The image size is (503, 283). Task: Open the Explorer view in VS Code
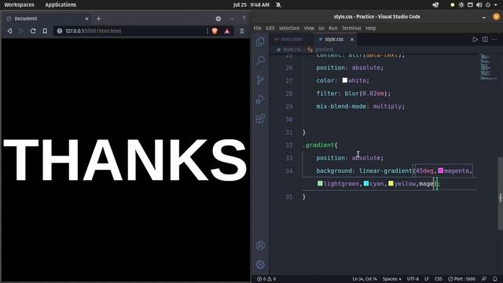coord(260,42)
